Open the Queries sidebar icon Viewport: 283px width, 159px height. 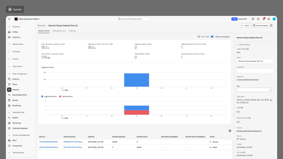click(9, 100)
